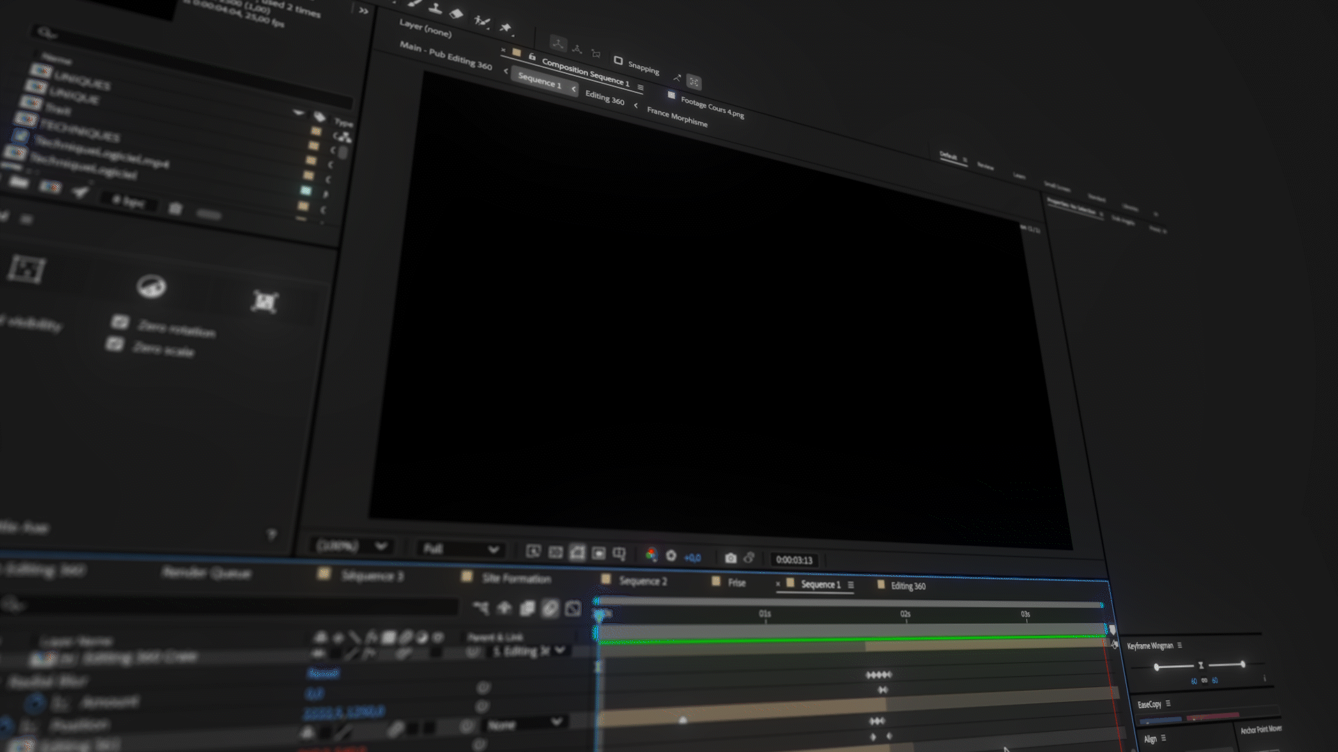
Task: Click left handle of Keyframe Wingman slider
Action: click(x=1157, y=667)
